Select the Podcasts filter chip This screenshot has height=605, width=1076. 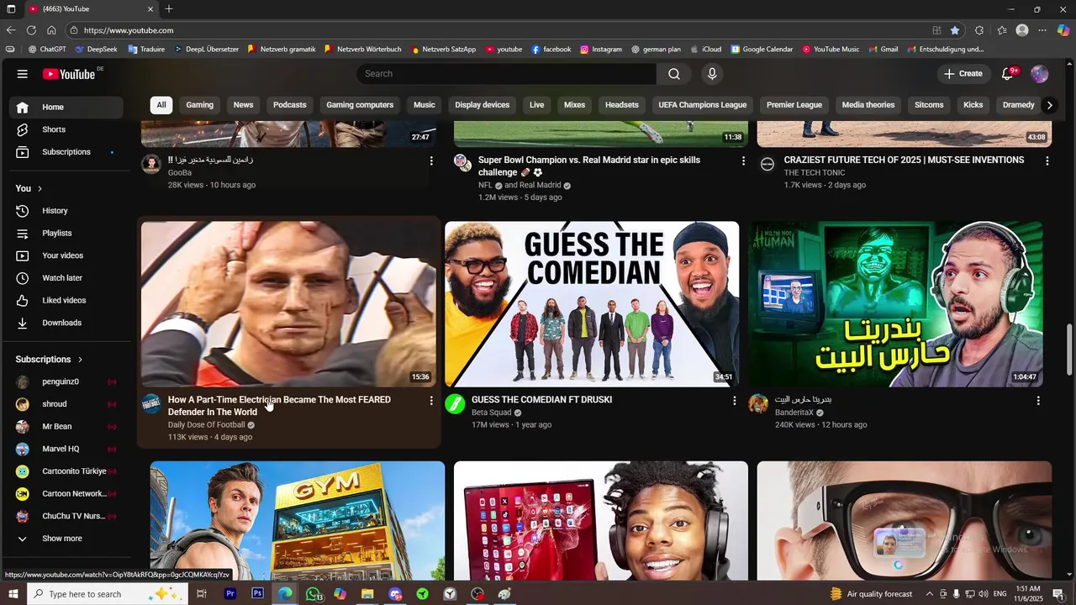click(x=290, y=105)
